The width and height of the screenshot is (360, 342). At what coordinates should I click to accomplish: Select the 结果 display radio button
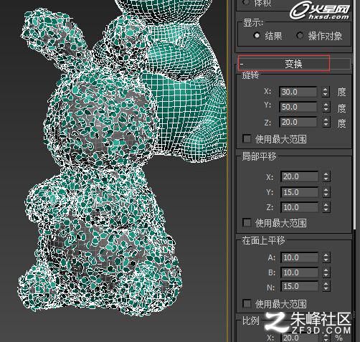[x=257, y=36]
